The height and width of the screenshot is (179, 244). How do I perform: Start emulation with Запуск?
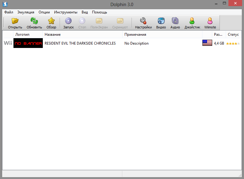[68, 23]
